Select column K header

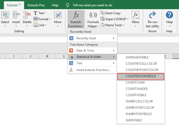[47, 56]
